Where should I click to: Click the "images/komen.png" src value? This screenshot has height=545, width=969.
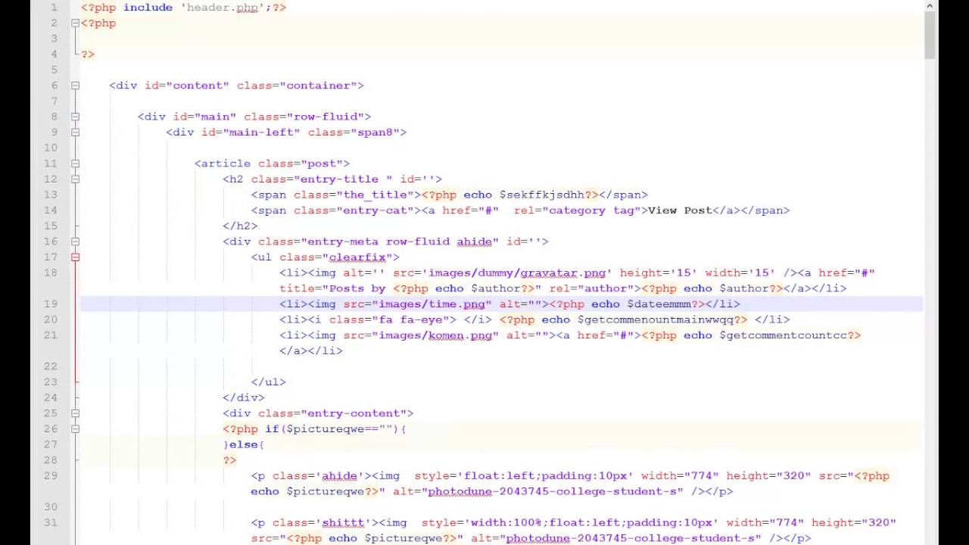435,335
